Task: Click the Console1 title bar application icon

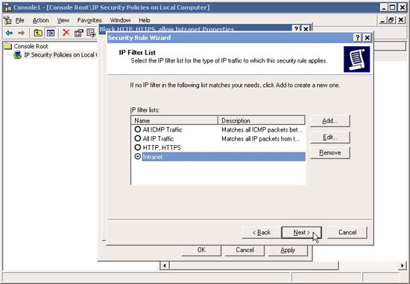Action: 8,7
